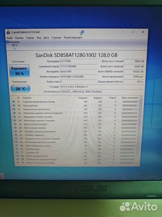
Task: Click the Порог column header
Action: point(113,98)
